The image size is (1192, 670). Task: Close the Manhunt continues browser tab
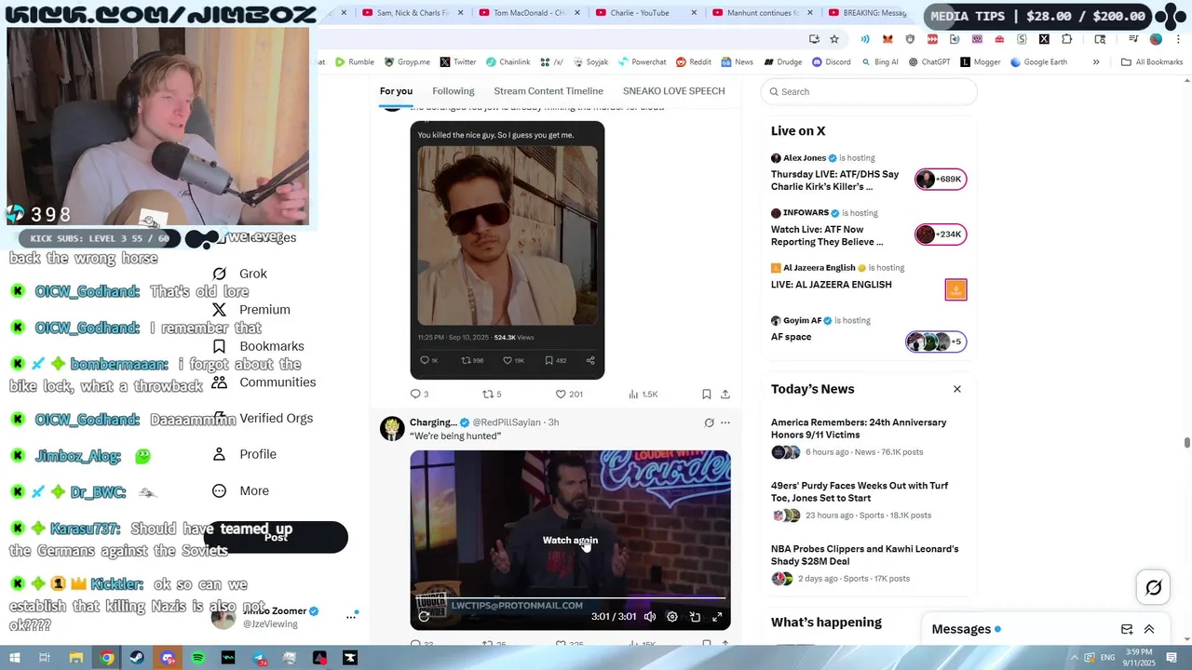pos(809,13)
